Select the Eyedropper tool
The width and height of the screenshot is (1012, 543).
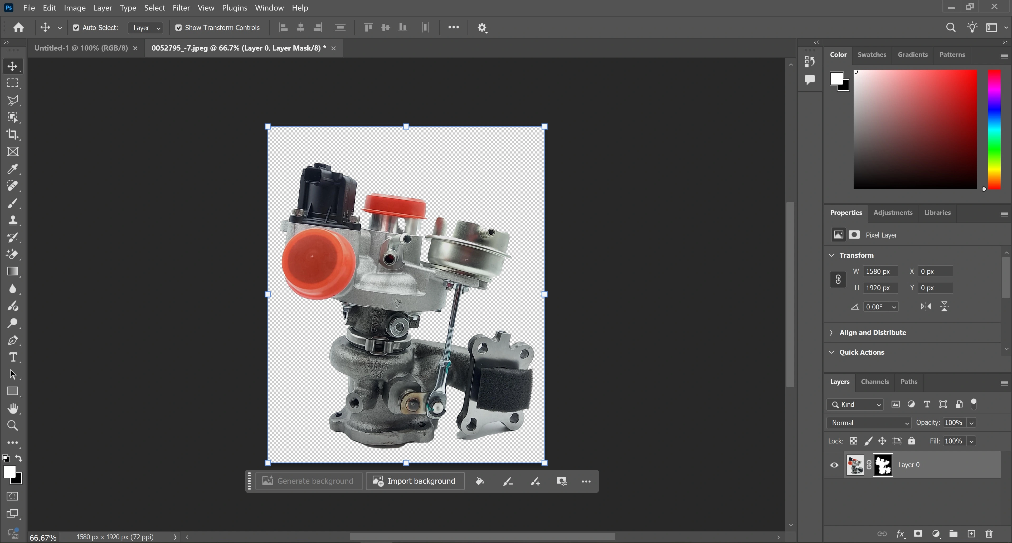pos(13,169)
